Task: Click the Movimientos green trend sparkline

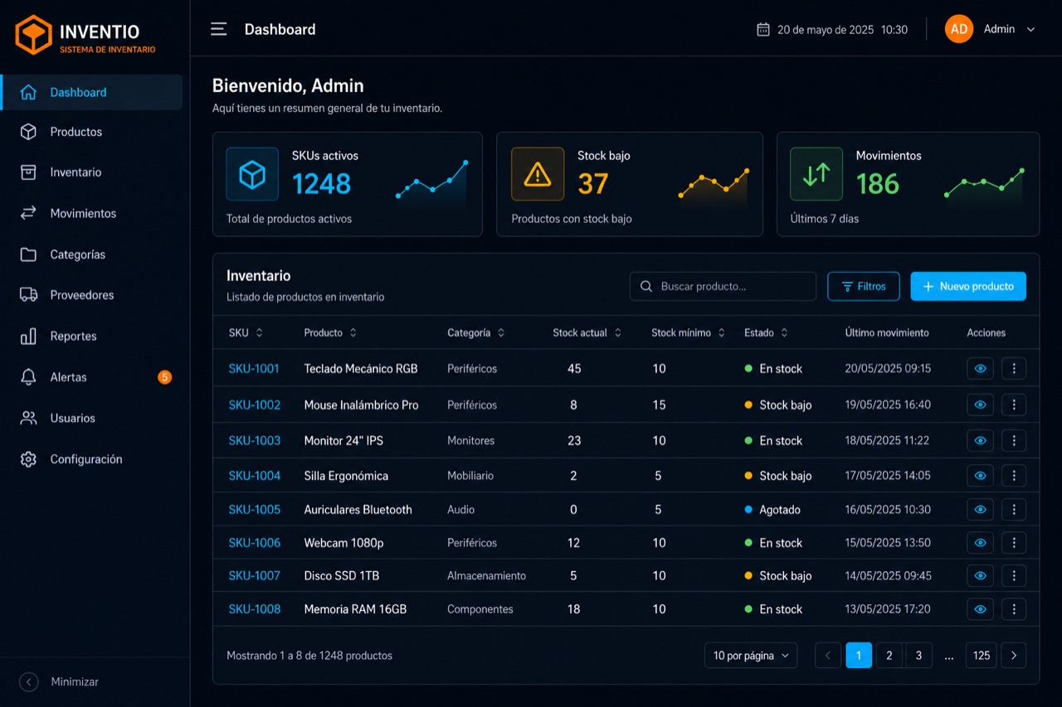Action: click(984, 185)
